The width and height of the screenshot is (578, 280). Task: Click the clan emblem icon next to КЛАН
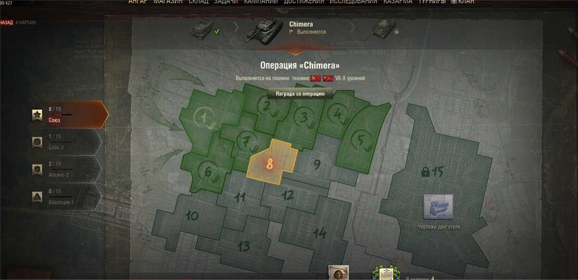pos(453,2)
